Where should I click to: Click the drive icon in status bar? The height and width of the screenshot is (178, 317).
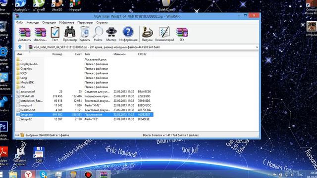click(x=17, y=135)
